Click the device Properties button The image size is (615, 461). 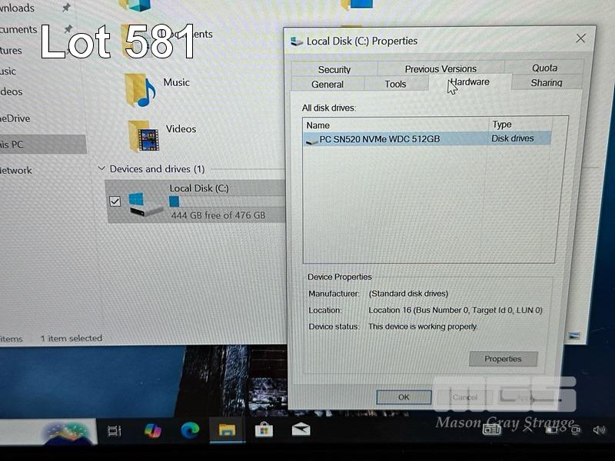tap(503, 359)
